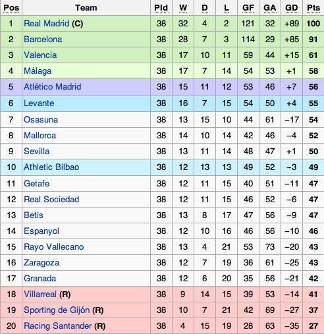Click Real Madrid's 100 points cell
Screen dimensions: 324x334
point(313,24)
